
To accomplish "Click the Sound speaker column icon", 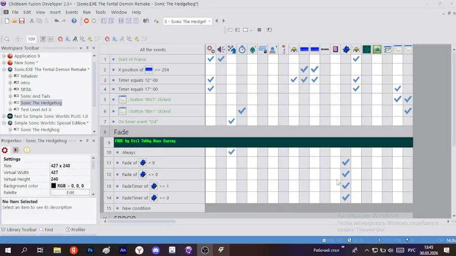I will point(221,50).
